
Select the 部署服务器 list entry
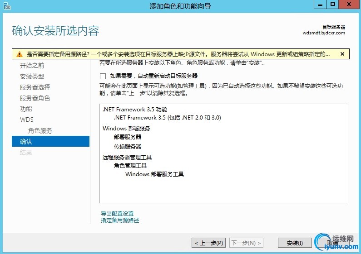click(128, 137)
